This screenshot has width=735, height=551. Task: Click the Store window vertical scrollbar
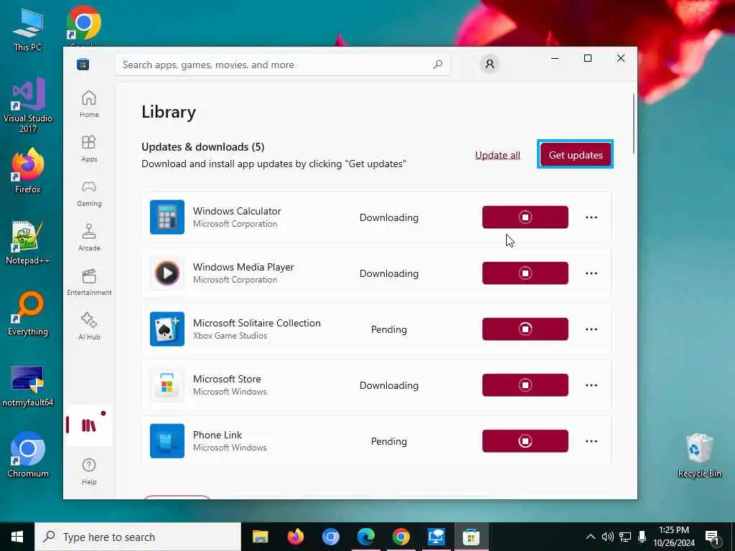click(633, 123)
